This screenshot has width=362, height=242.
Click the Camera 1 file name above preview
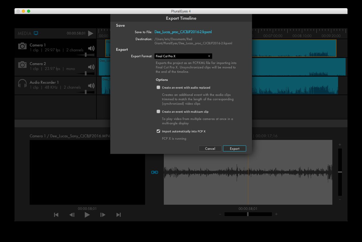coord(70,136)
